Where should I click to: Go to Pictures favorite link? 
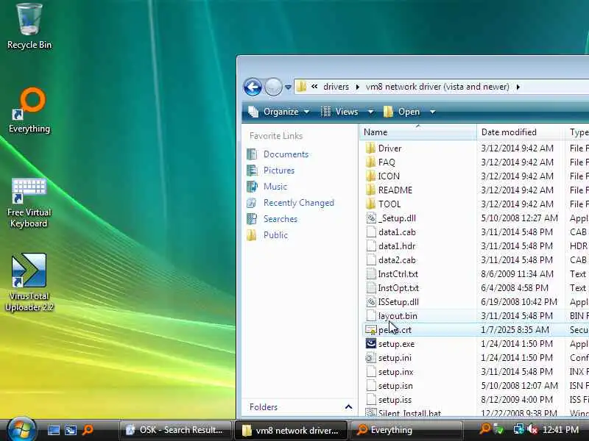[279, 171]
